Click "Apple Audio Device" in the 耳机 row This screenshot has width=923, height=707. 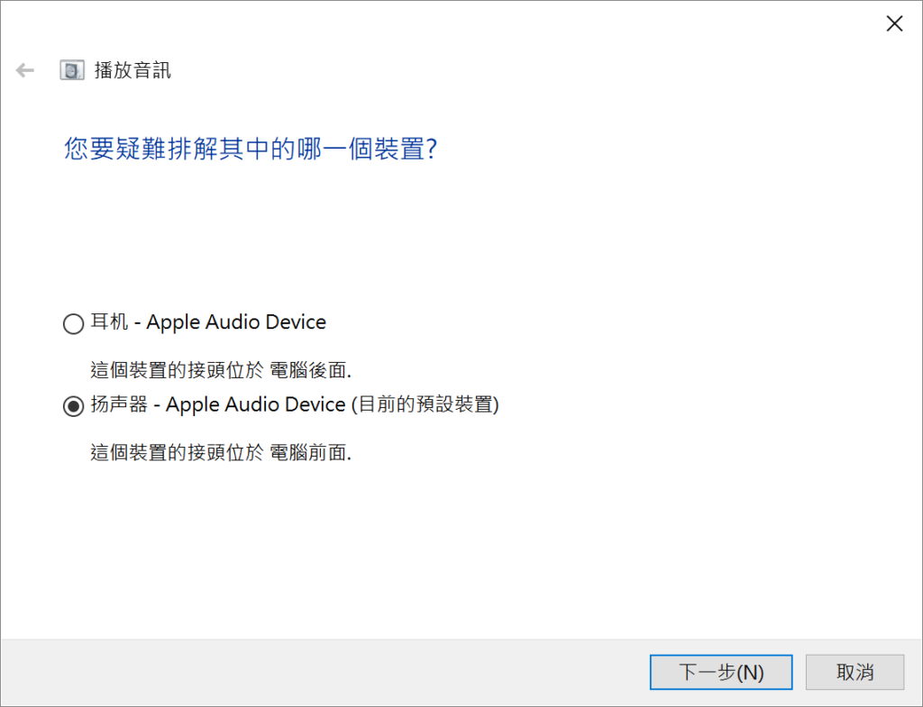tap(236, 322)
